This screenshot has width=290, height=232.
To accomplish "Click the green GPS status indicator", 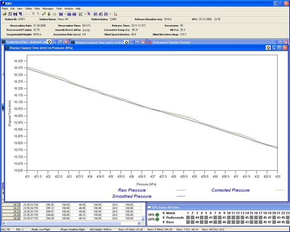I will (157, 219).
